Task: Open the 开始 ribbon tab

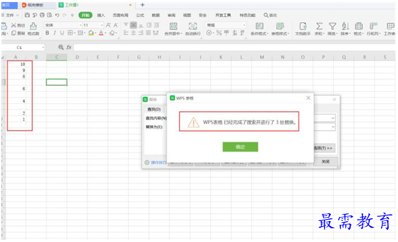Action: pyautogui.click(x=85, y=15)
